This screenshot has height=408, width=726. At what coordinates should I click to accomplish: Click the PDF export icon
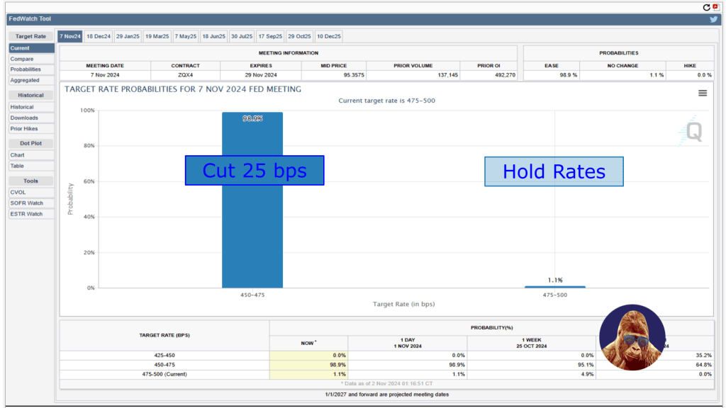(715, 7)
